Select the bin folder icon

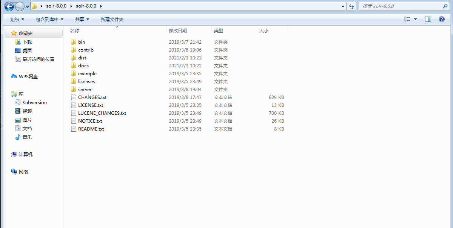73,42
